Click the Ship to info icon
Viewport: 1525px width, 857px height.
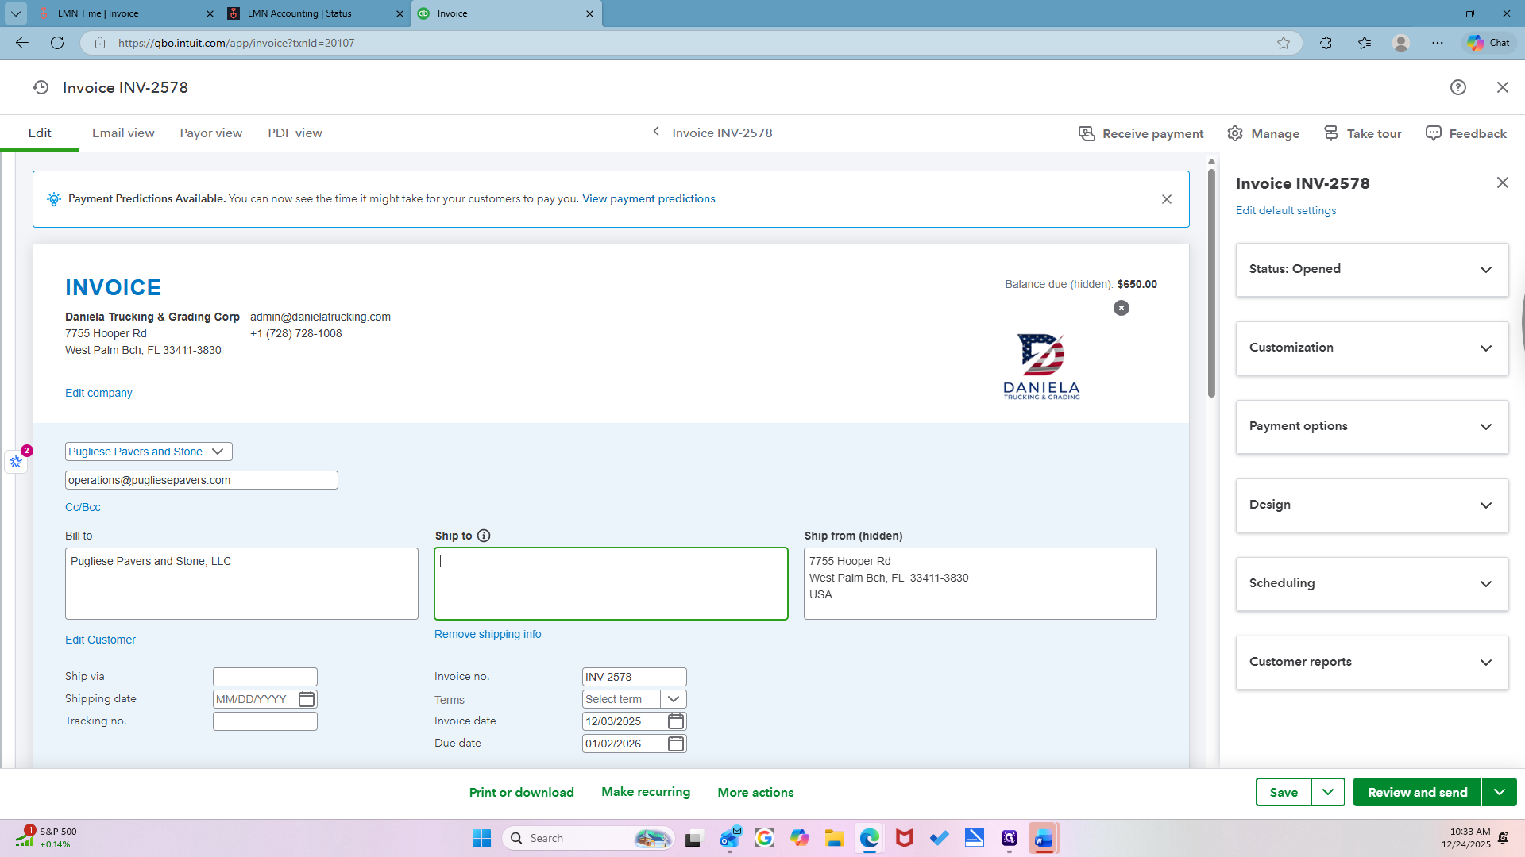click(x=484, y=536)
